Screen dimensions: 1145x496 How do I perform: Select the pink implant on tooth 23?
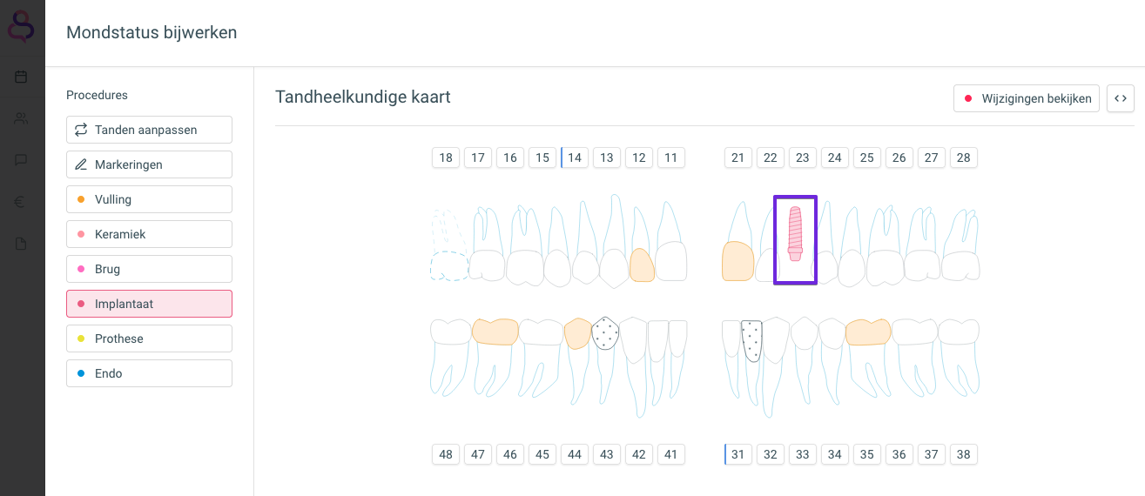click(795, 234)
